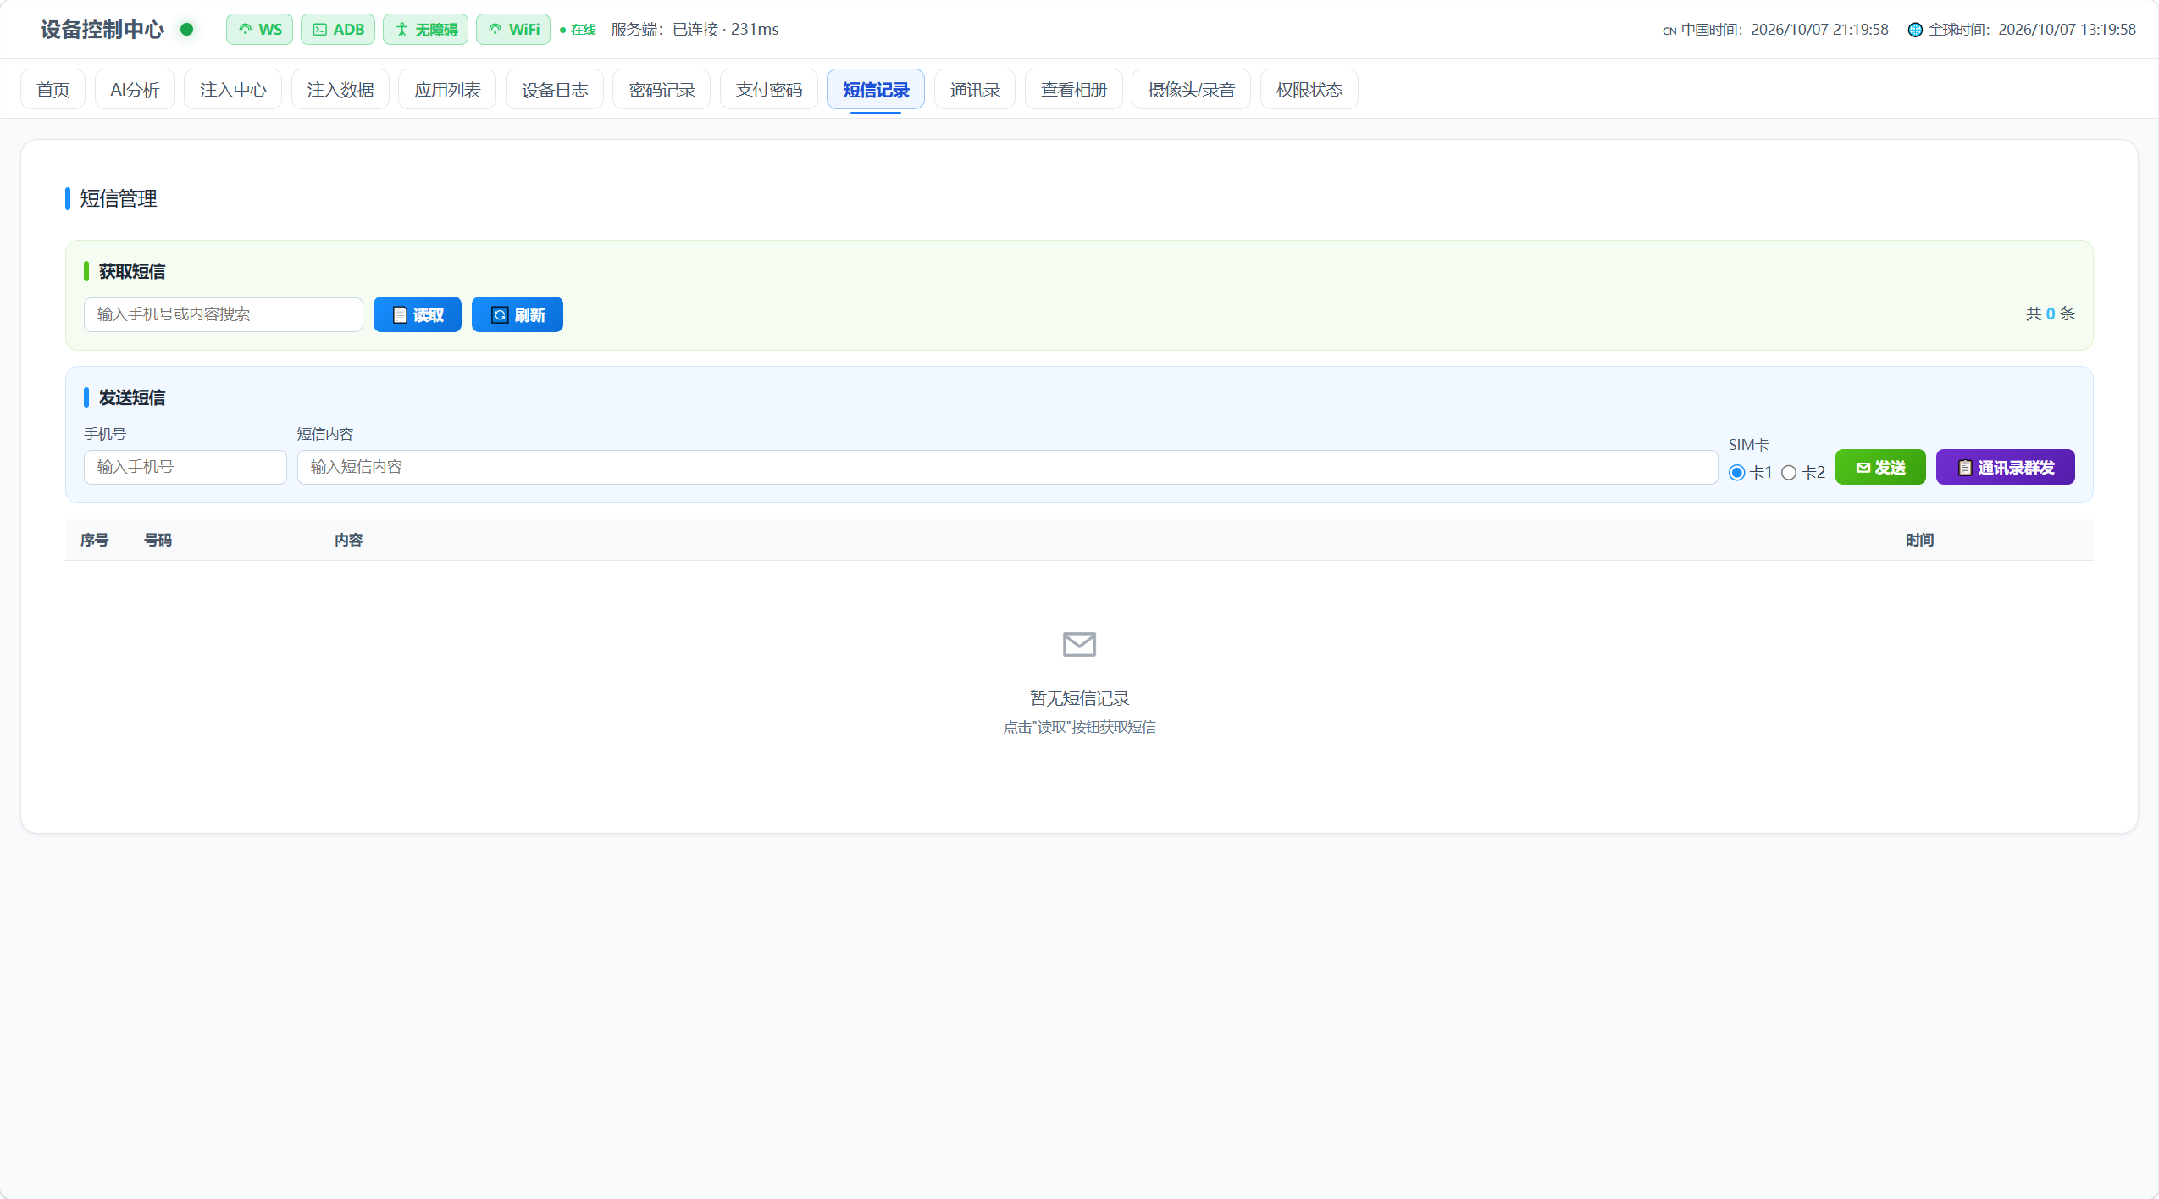The width and height of the screenshot is (2159, 1199).
Task: Click the 号码 column header
Action: pyautogui.click(x=158, y=540)
